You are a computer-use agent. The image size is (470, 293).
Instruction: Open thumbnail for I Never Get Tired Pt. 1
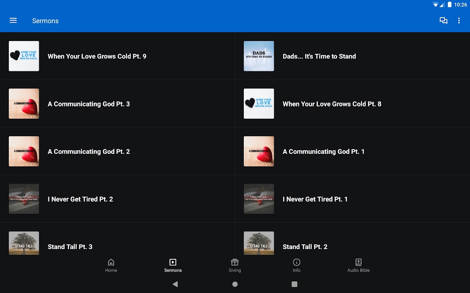259,199
